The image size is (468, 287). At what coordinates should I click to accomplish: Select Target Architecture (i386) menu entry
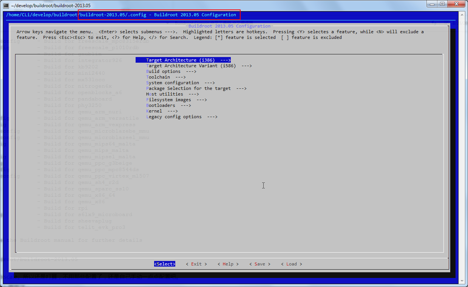tap(183, 60)
